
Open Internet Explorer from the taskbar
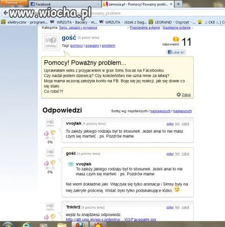[x=26, y=225]
